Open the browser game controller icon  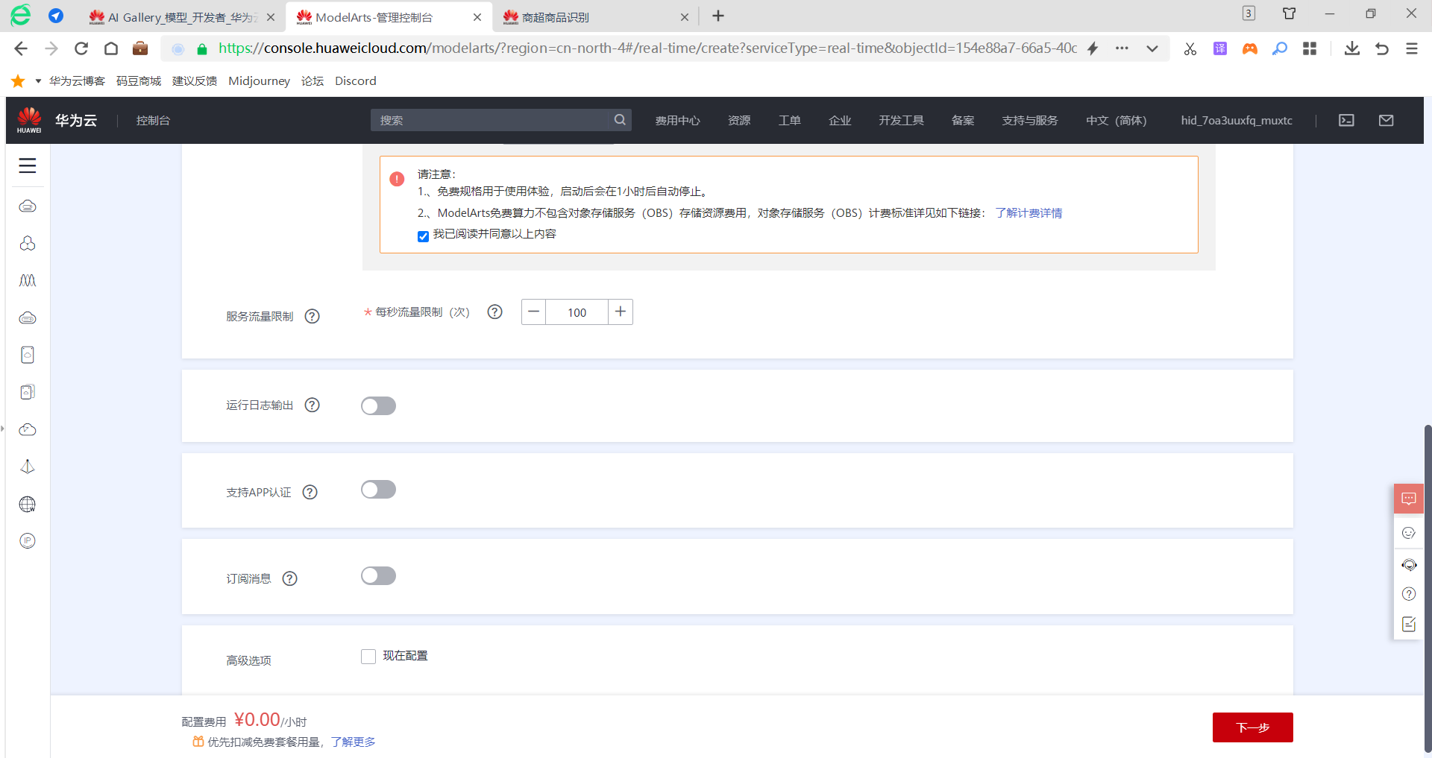click(x=1250, y=48)
